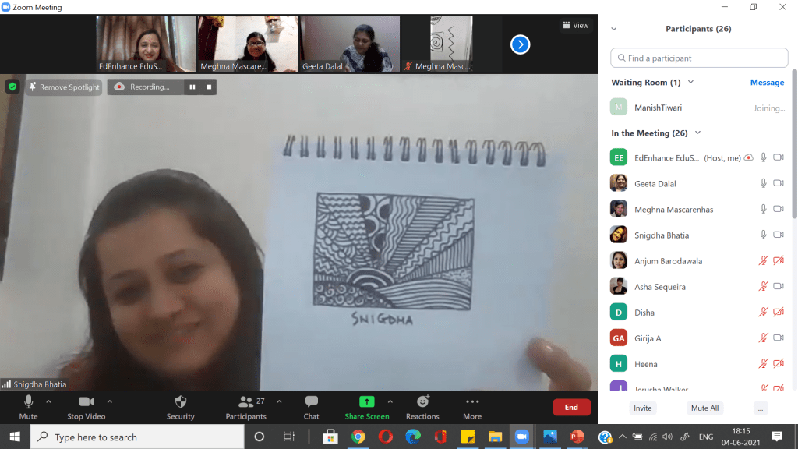798x449 pixels.
Task: Click the Find a participant search field
Action: tap(699, 58)
